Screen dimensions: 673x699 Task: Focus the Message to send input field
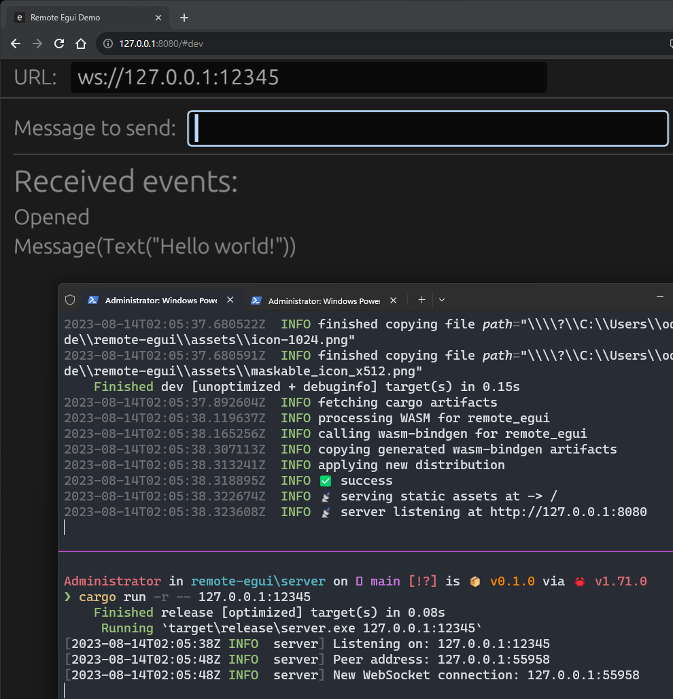point(427,128)
